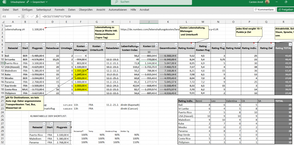
Task: Click the confirm formula checkmark icon
Action: point(32,16)
